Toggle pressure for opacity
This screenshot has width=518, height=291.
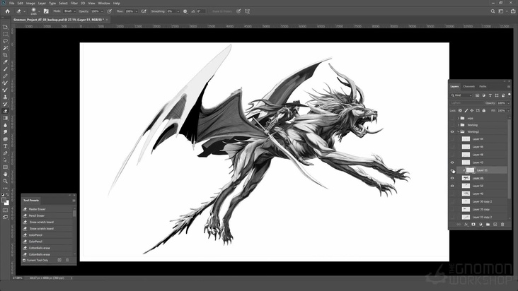[110, 11]
